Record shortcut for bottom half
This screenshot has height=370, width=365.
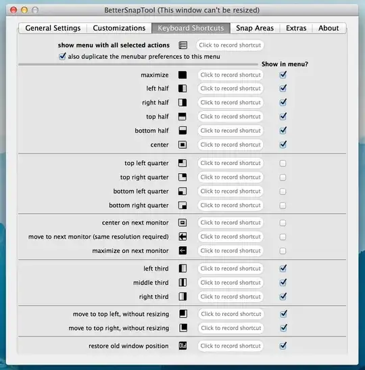click(230, 131)
